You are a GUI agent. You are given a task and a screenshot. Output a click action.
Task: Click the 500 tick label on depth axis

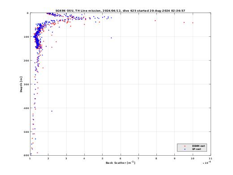(x=26, y=132)
